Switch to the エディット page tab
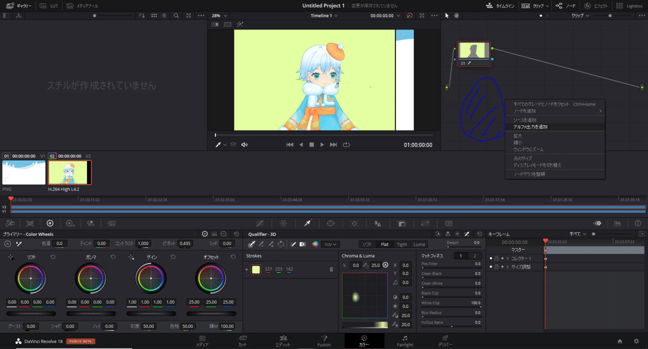 coord(283,340)
